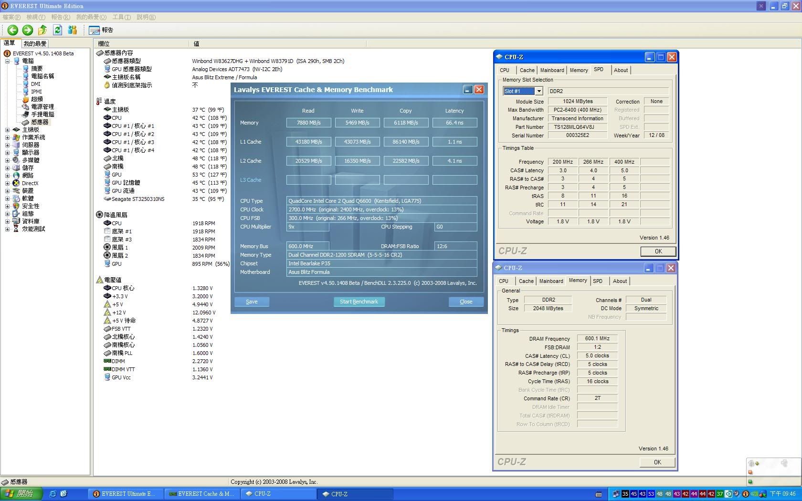The width and height of the screenshot is (802, 501).
Task: Open About tab in the CPU-Z Memory window
Action: [620, 281]
